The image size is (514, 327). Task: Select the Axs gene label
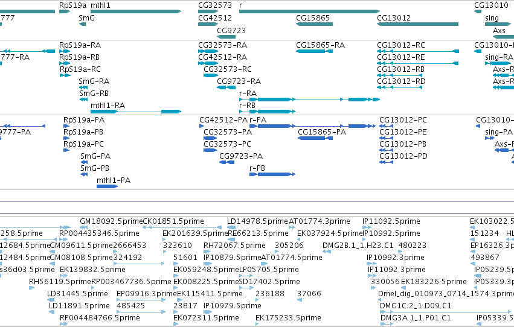pyautogui.click(x=499, y=30)
